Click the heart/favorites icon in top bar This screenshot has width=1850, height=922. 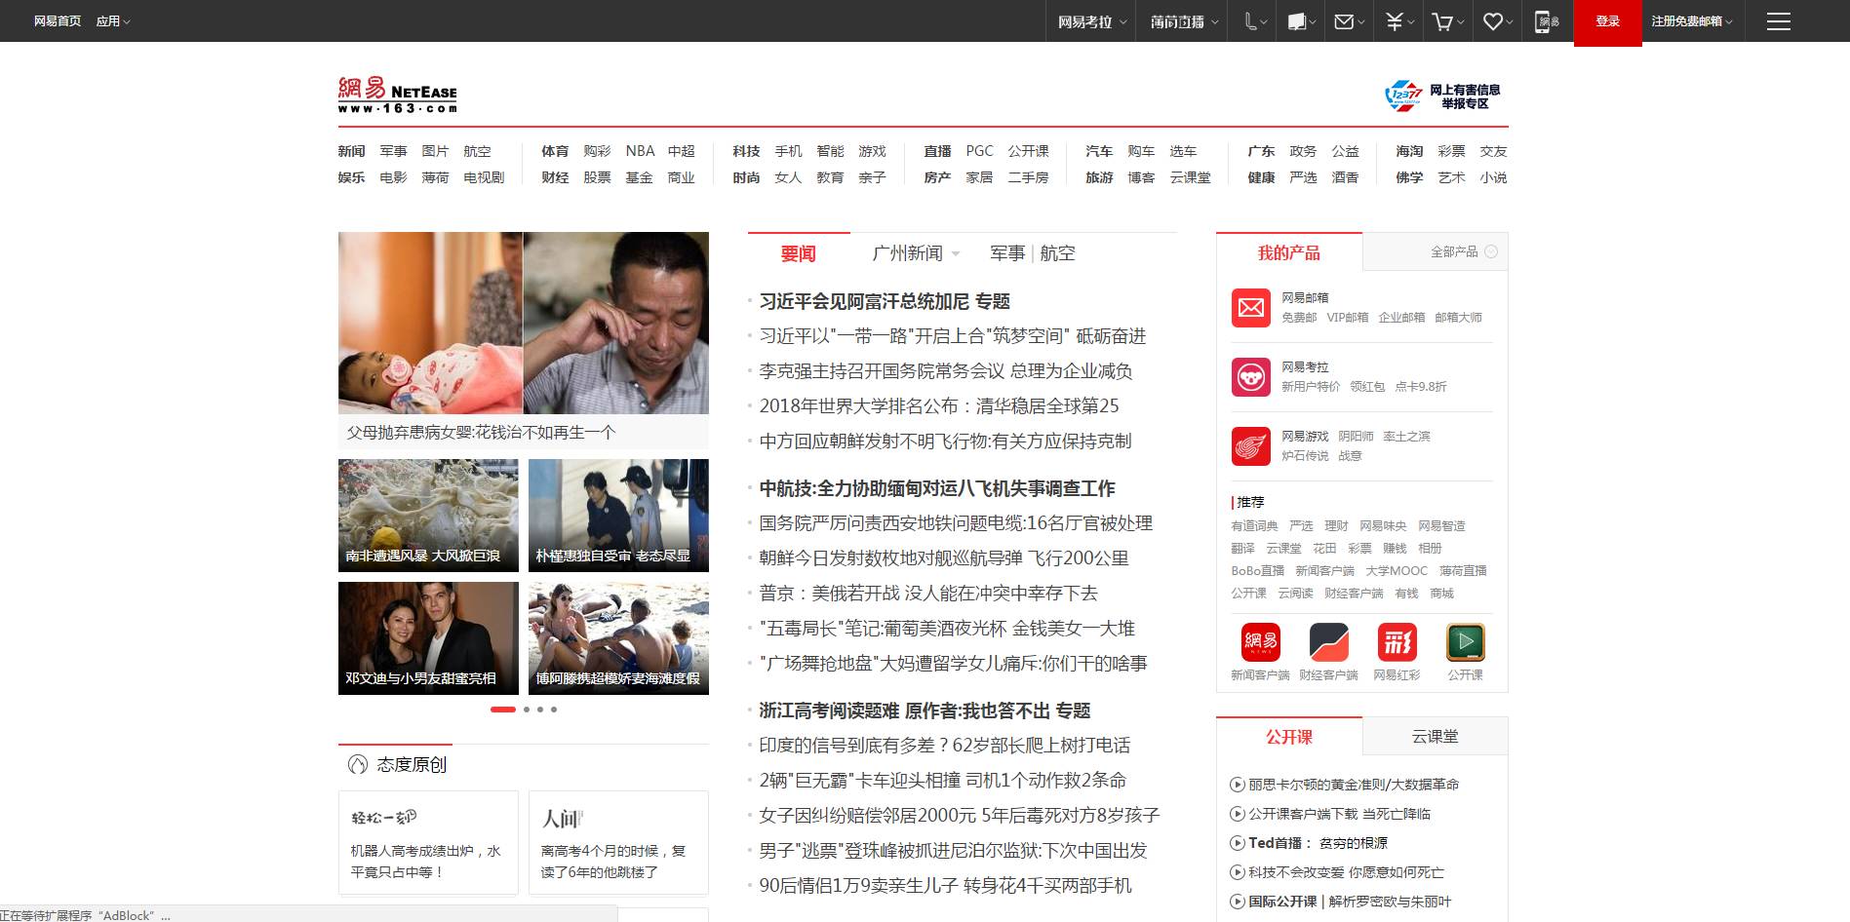[x=1492, y=20]
